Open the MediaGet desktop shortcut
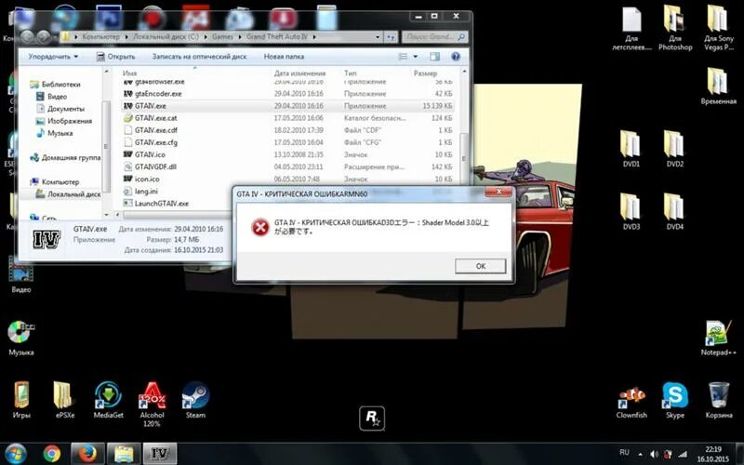 tap(108, 400)
